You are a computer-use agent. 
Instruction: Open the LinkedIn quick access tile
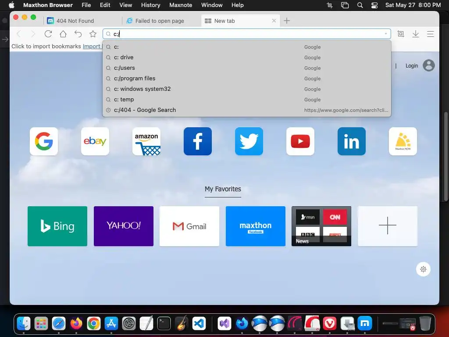click(351, 141)
